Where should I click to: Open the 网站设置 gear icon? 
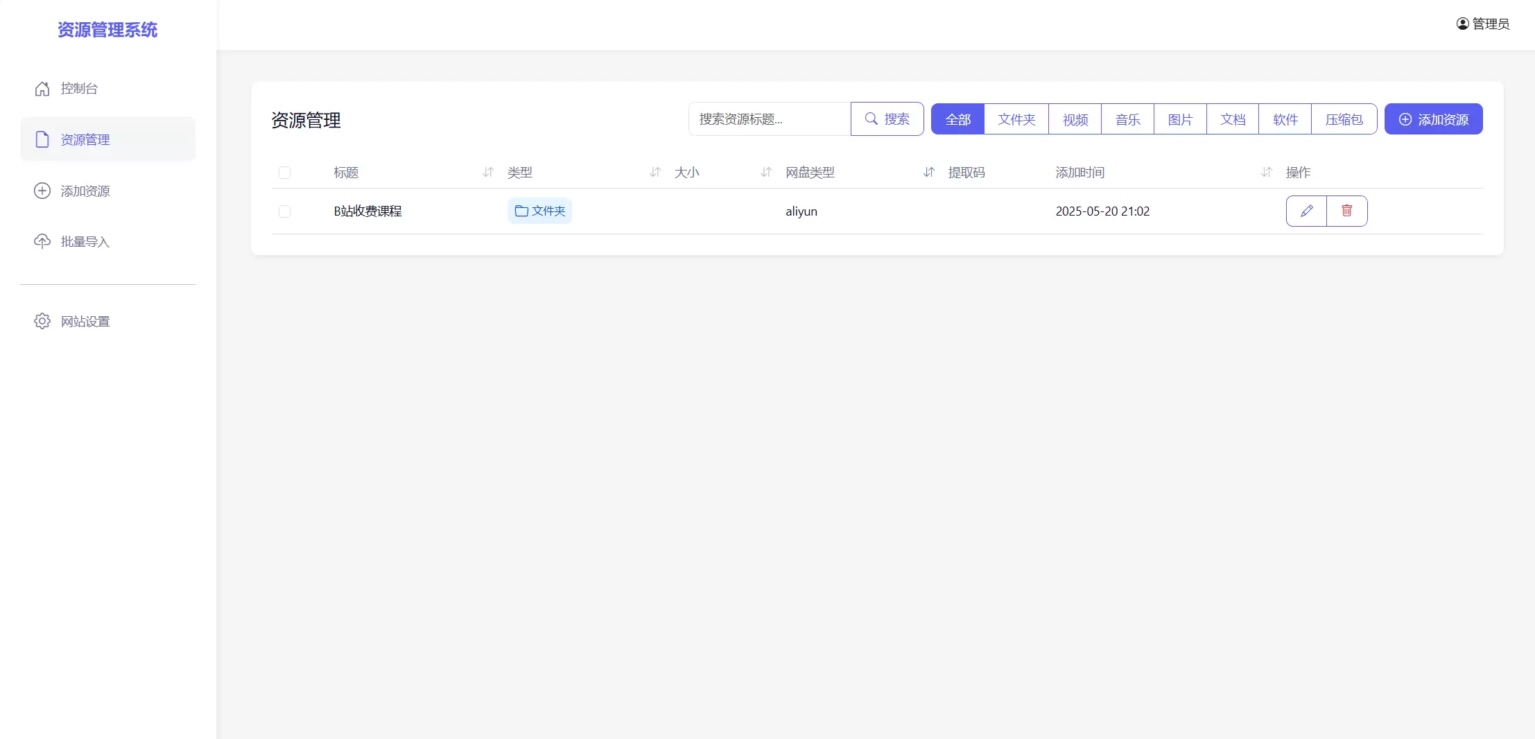coord(42,321)
